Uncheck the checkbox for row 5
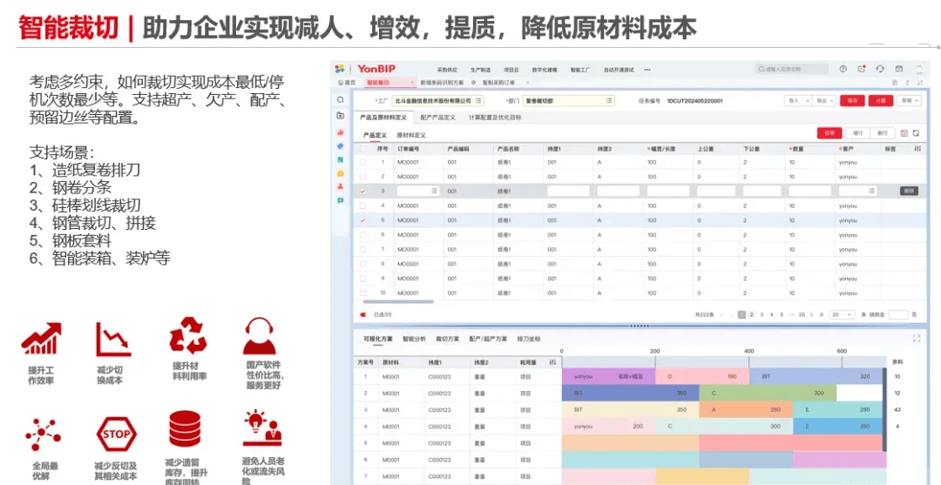 click(362, 220)
